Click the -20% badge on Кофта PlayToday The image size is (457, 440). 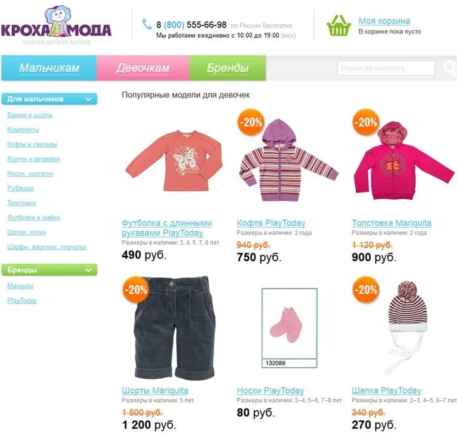(x=251, y=122)
